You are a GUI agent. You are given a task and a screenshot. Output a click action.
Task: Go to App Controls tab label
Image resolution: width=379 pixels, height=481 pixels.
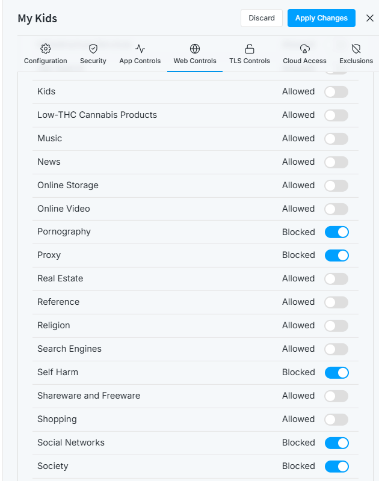click(140, 61)
